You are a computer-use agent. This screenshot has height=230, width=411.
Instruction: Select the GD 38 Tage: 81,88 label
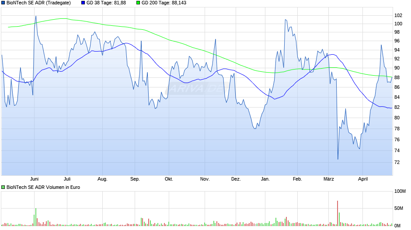tap(106, 3)
